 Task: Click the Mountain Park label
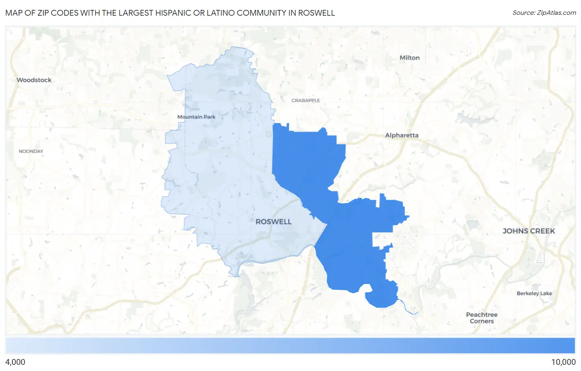click(x=196, y=117)
